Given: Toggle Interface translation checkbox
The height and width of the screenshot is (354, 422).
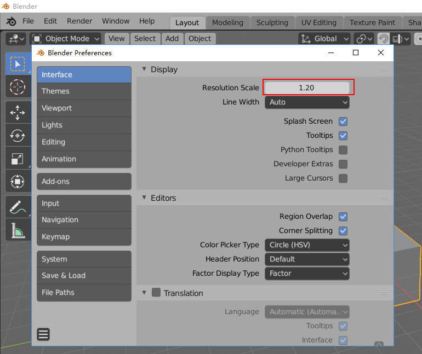Looking at the screenshot, I should (x=343, y=340).
